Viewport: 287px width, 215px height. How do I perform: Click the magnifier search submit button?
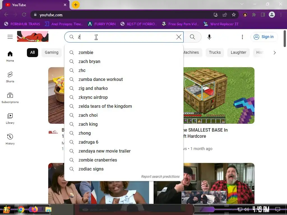click(x=192, y=37)
